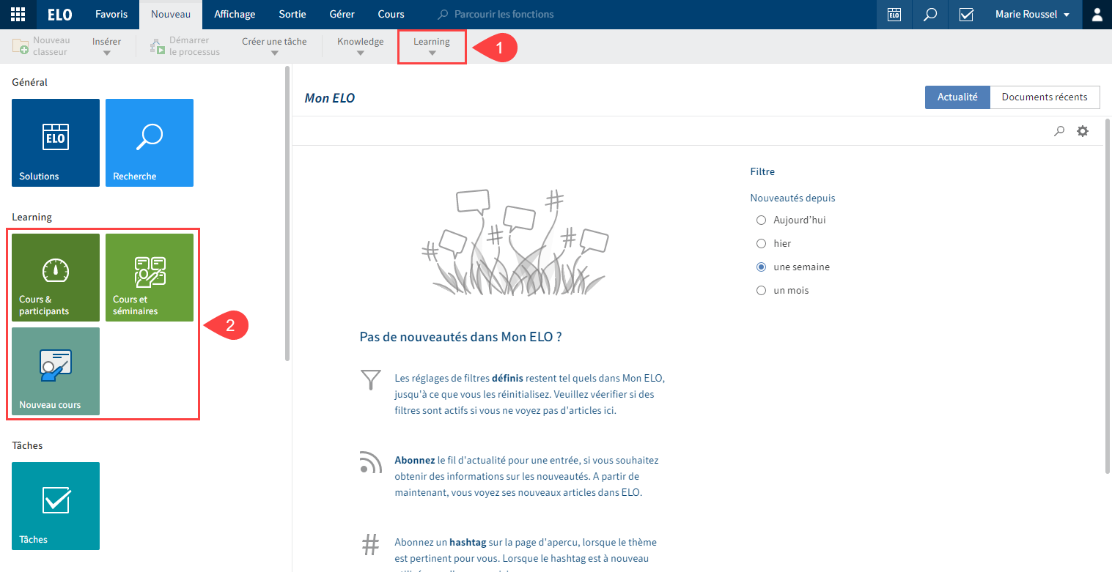The width and height of the screenshot is (1112, 572).
Task: Open the Solutions tile
Action: 56,143
